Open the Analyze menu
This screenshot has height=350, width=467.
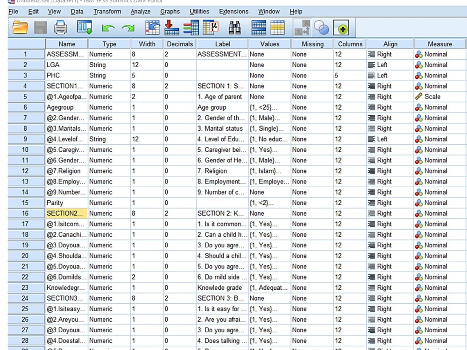(x=140, y=11)
